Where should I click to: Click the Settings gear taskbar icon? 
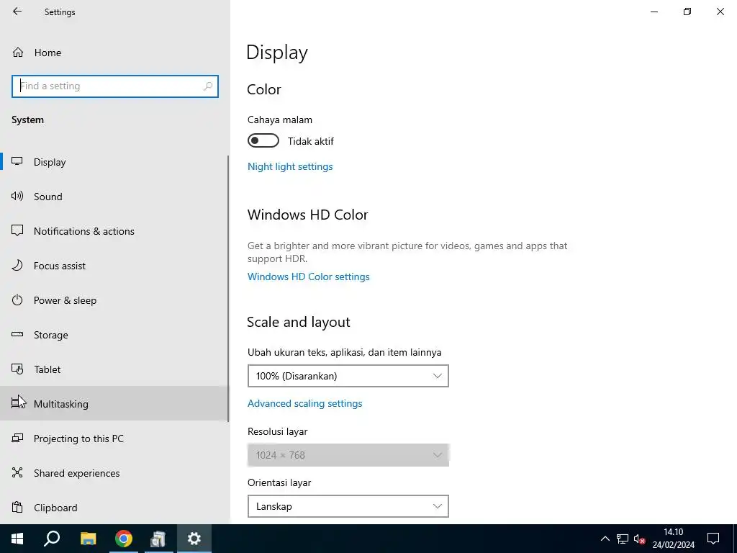pyautogui.click(x=194, y=539)
